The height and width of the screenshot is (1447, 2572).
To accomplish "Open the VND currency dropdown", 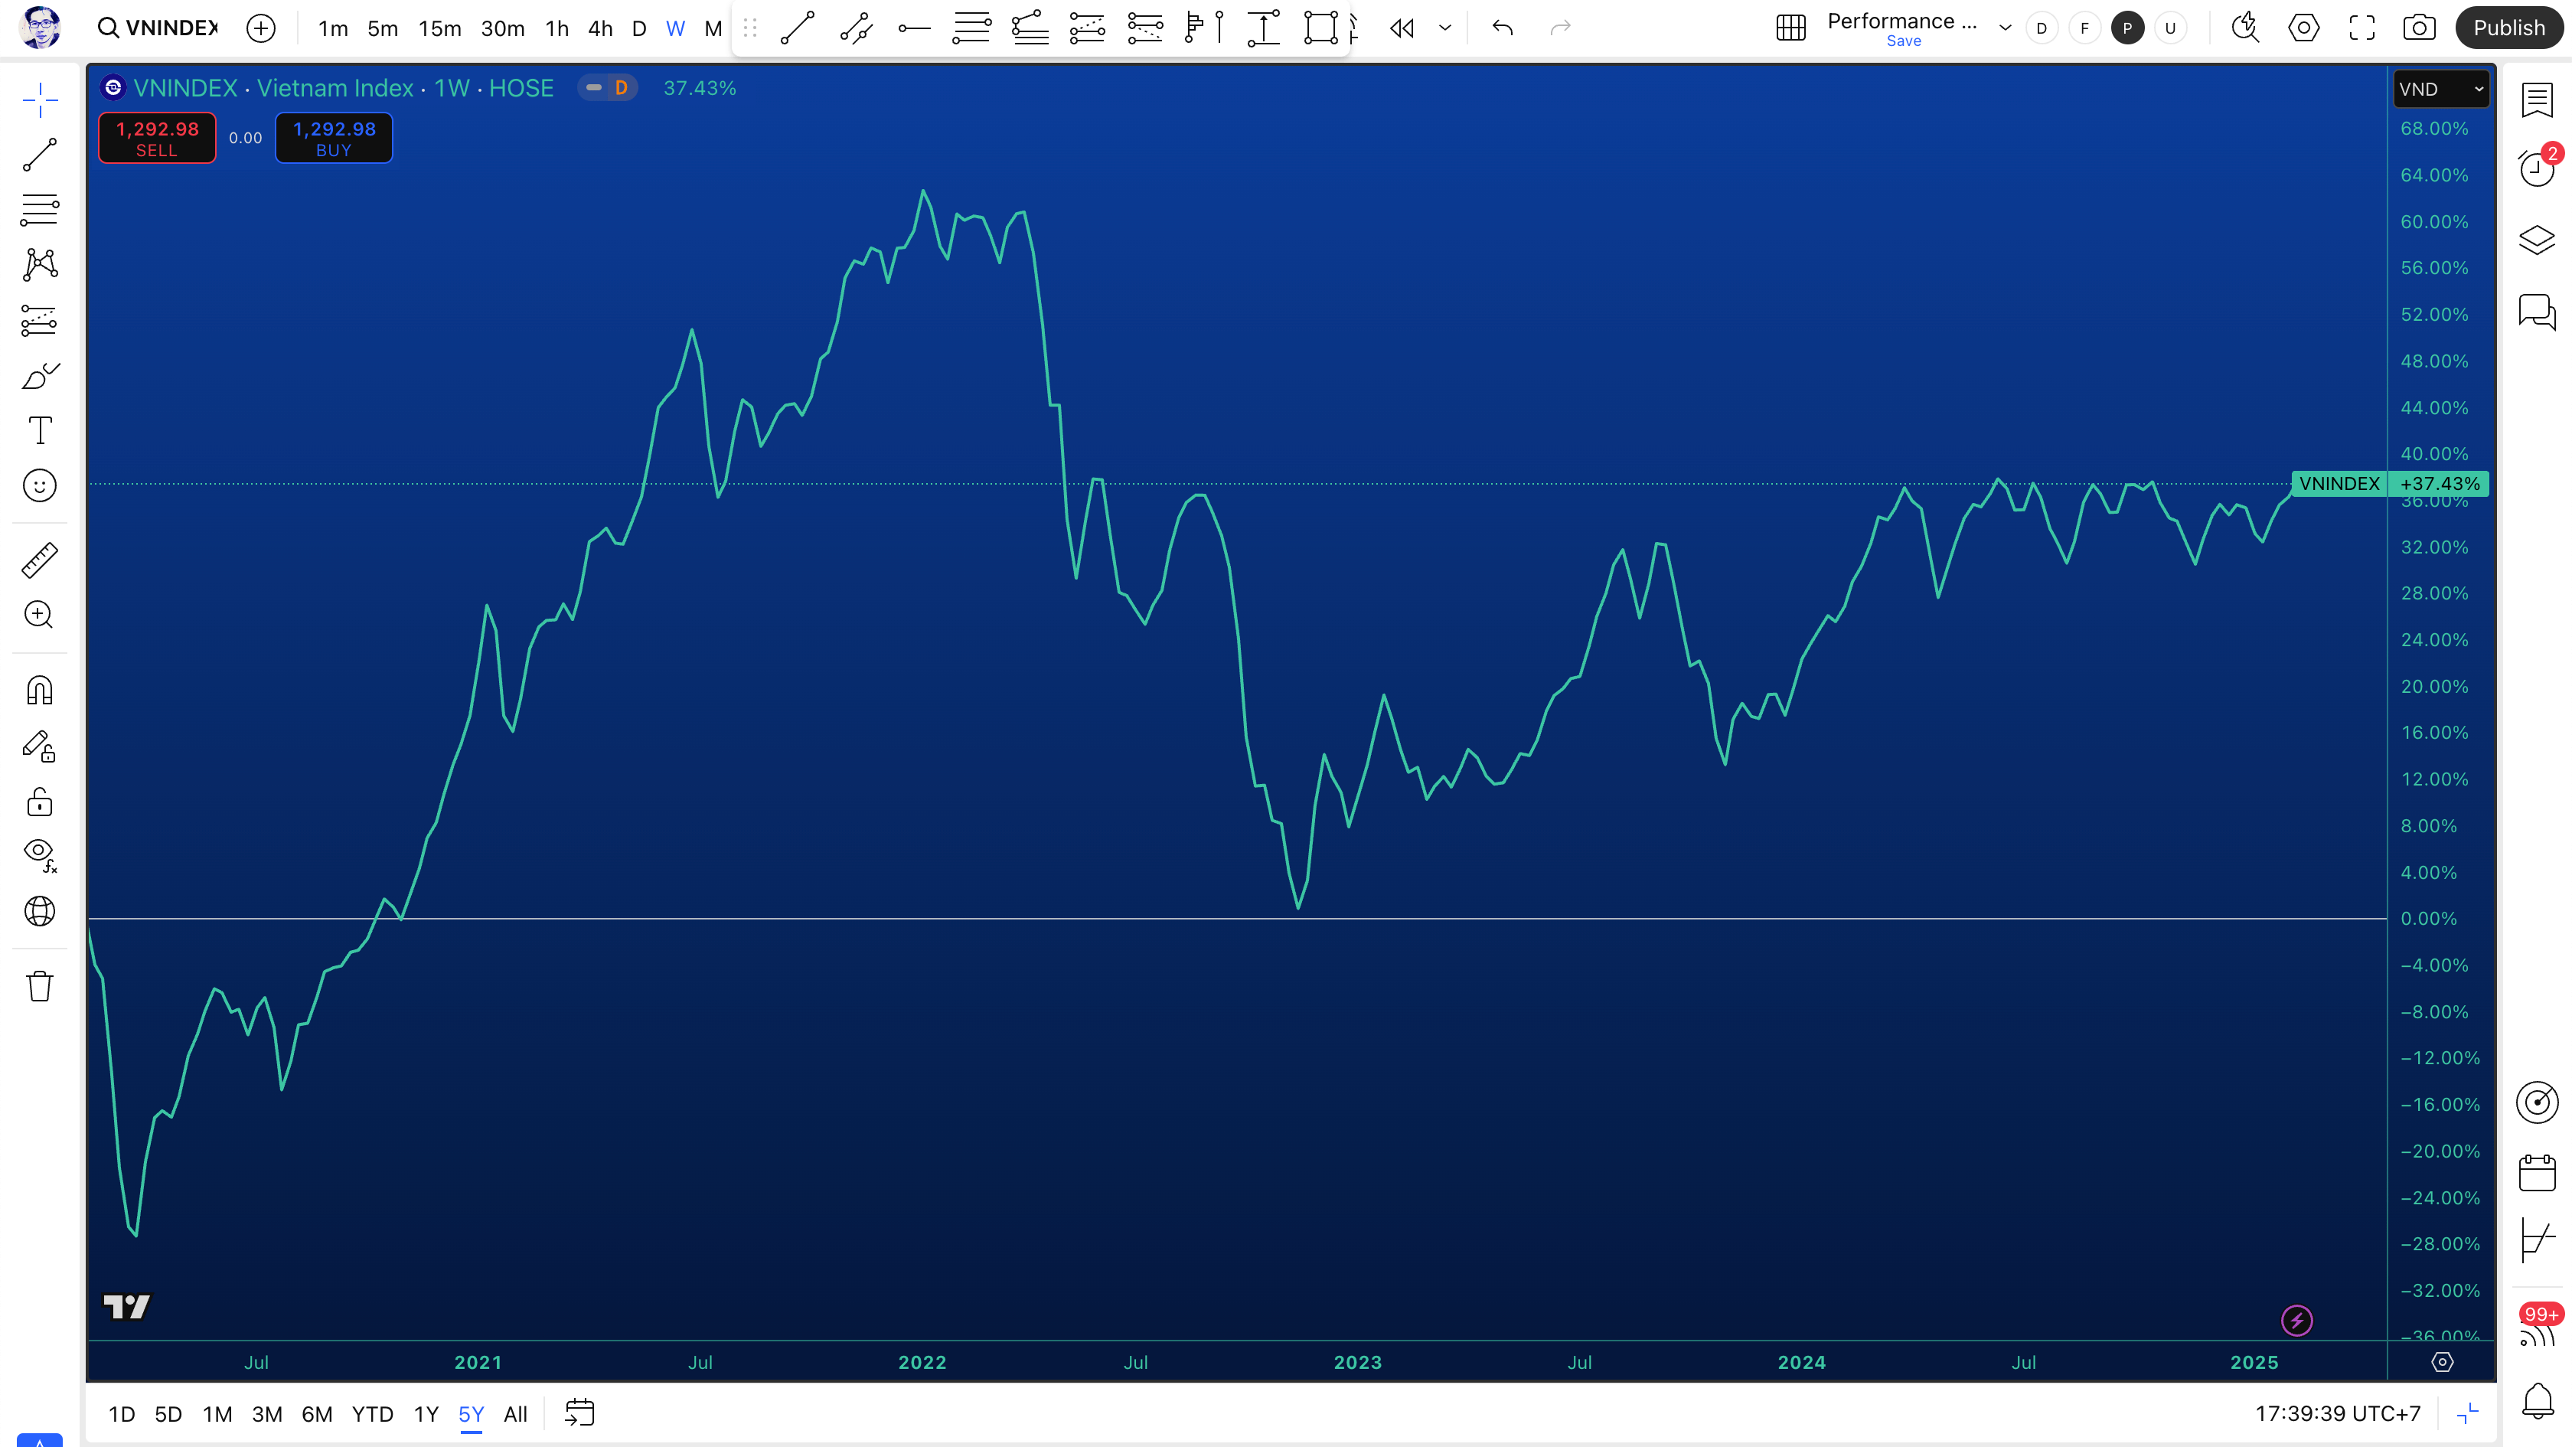I will 2440,89.
